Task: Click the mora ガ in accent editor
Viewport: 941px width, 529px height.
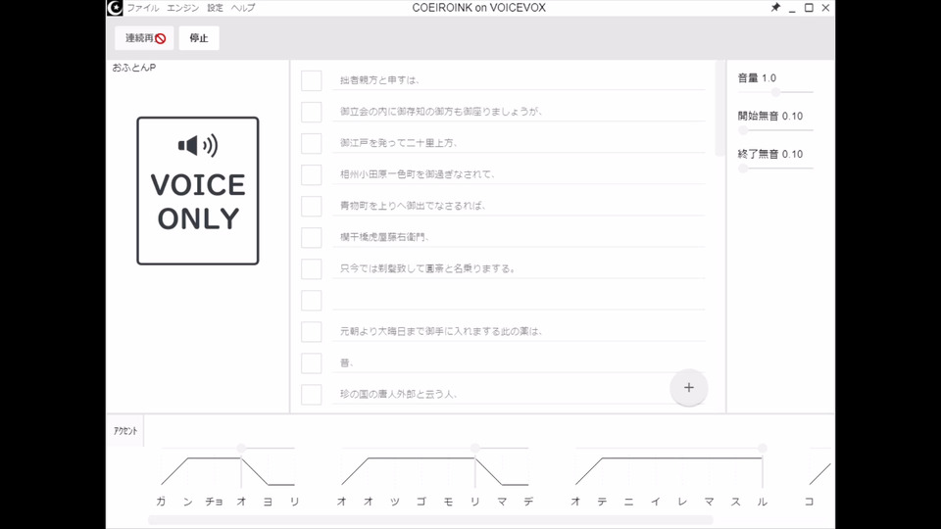Action: point(161,502)
